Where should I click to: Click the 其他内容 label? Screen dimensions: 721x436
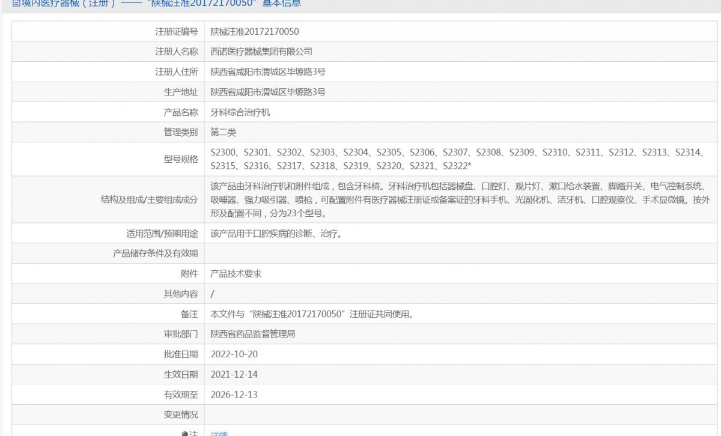[x=180, y=294]
